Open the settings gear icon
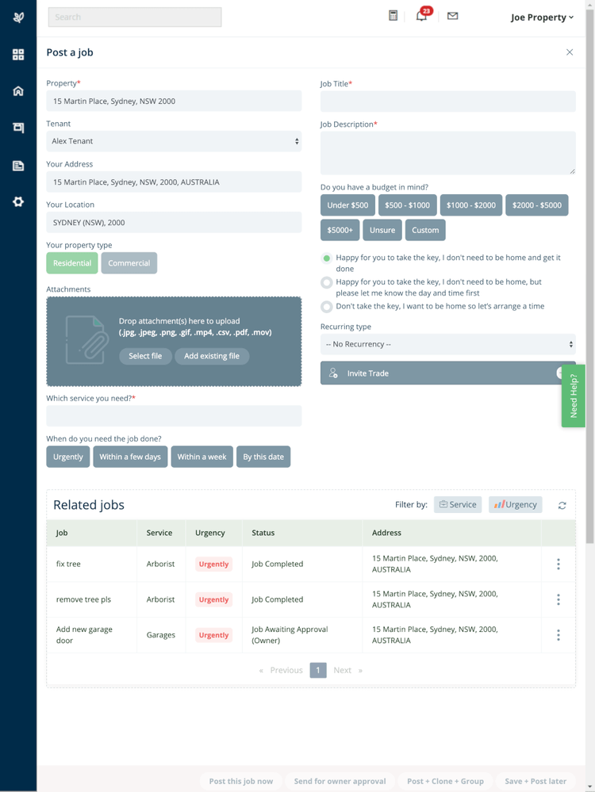Viewport: 595px width, 792px height. 18,202
